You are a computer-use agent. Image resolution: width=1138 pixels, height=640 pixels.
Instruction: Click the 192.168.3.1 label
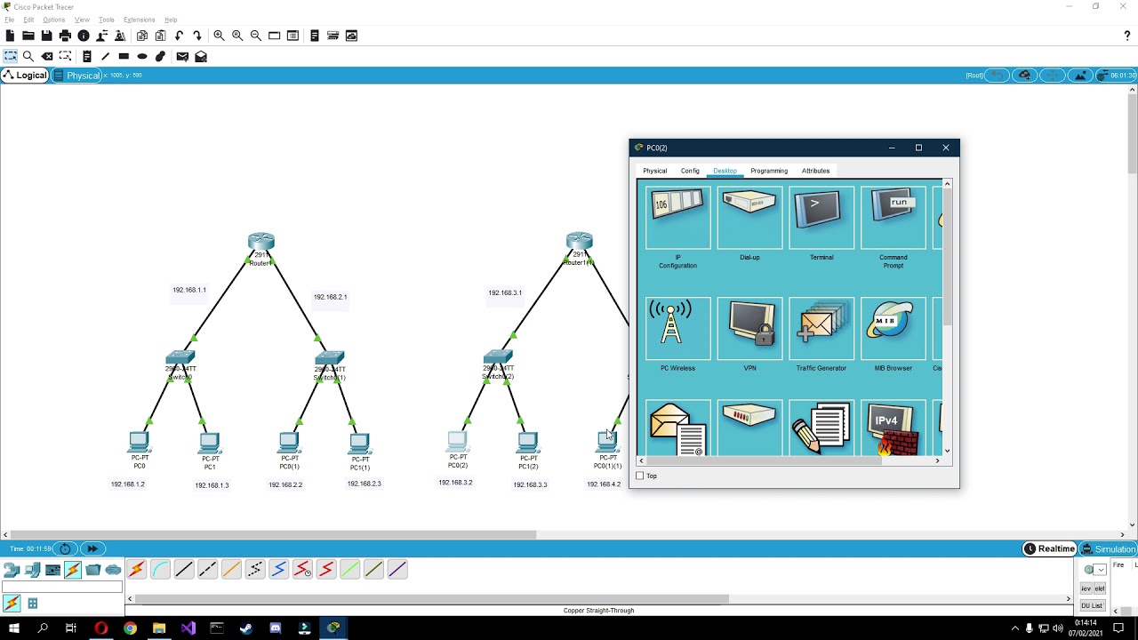coord(505,292)
